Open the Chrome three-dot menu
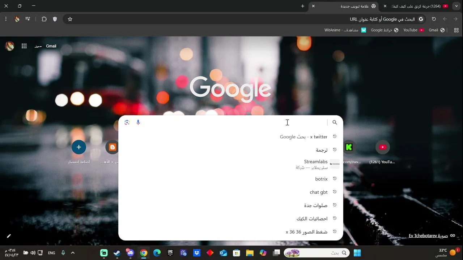This screenshot has width=463, height=260. (x=6, y=19)
